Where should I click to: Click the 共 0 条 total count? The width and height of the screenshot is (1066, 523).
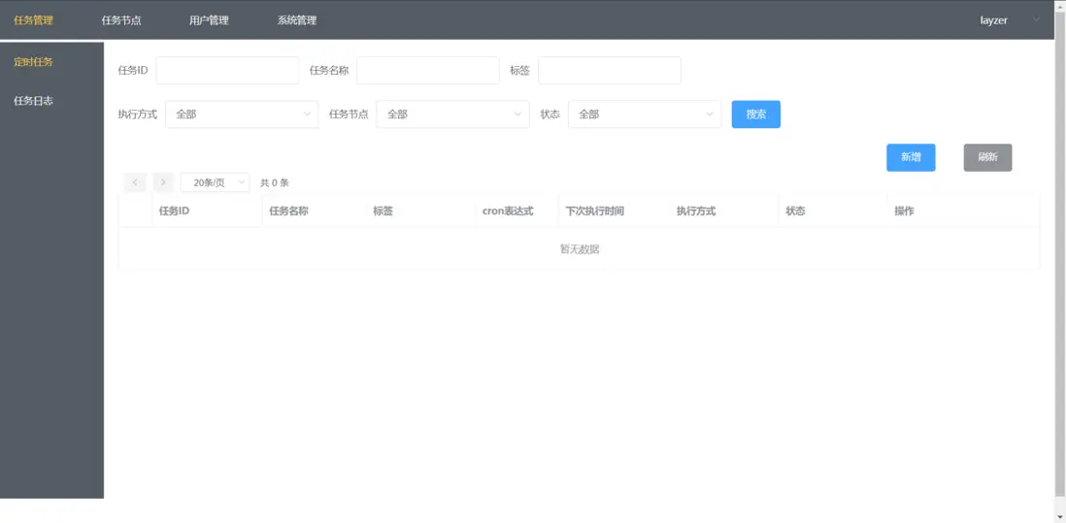(x=275, y=182)
